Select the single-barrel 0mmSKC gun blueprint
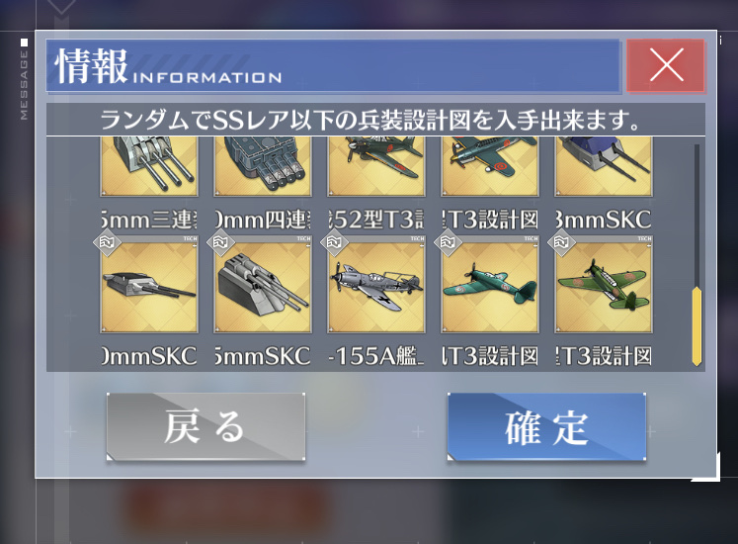The image size is (738, 544). click(x=149, y=284)
